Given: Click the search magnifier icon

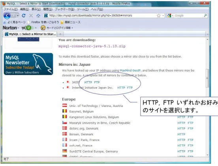Looking at the screenshot, I should click(205, 15).
